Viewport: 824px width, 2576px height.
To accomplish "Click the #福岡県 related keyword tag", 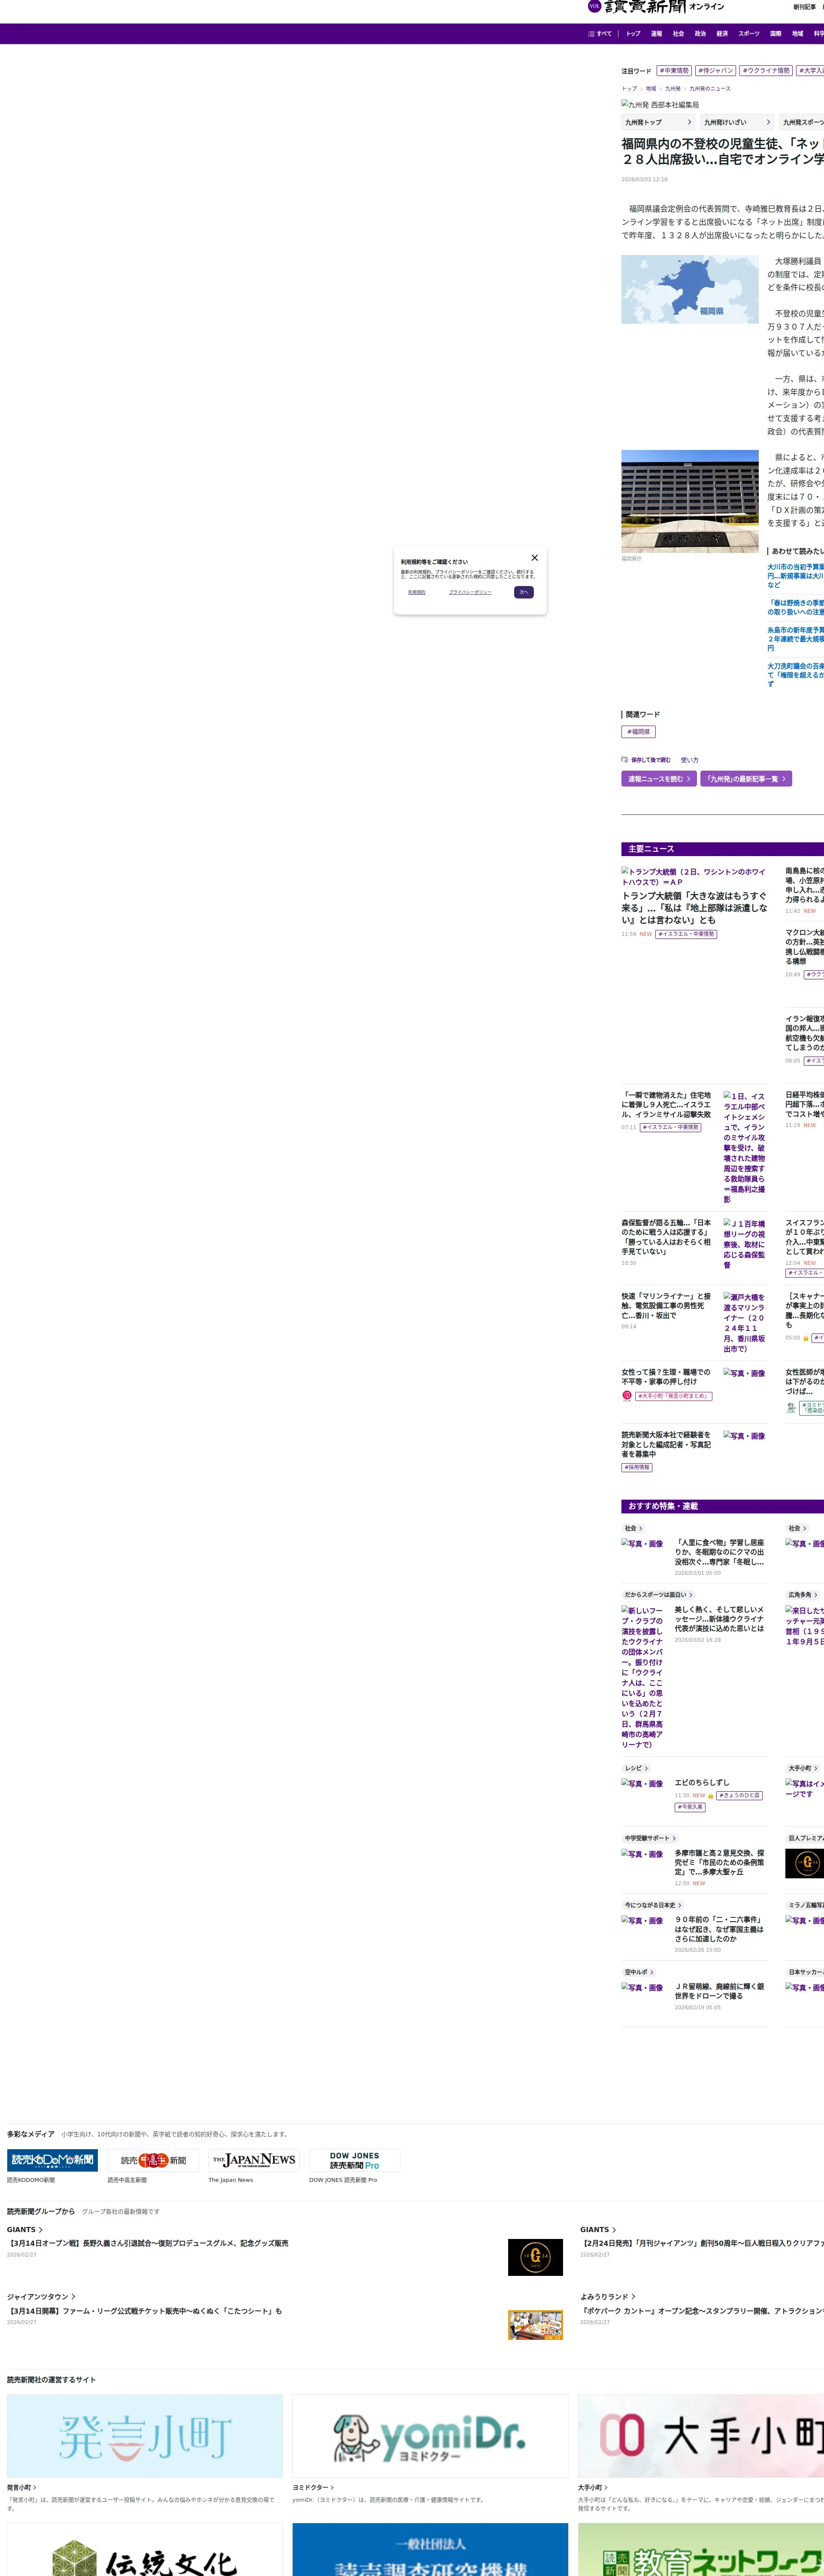I will (638, 732).
